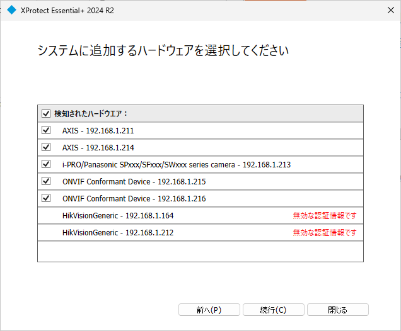
Task: Select HikVisionGeneric - 192.168.1.212 row text
Action: tap(118, 232)
